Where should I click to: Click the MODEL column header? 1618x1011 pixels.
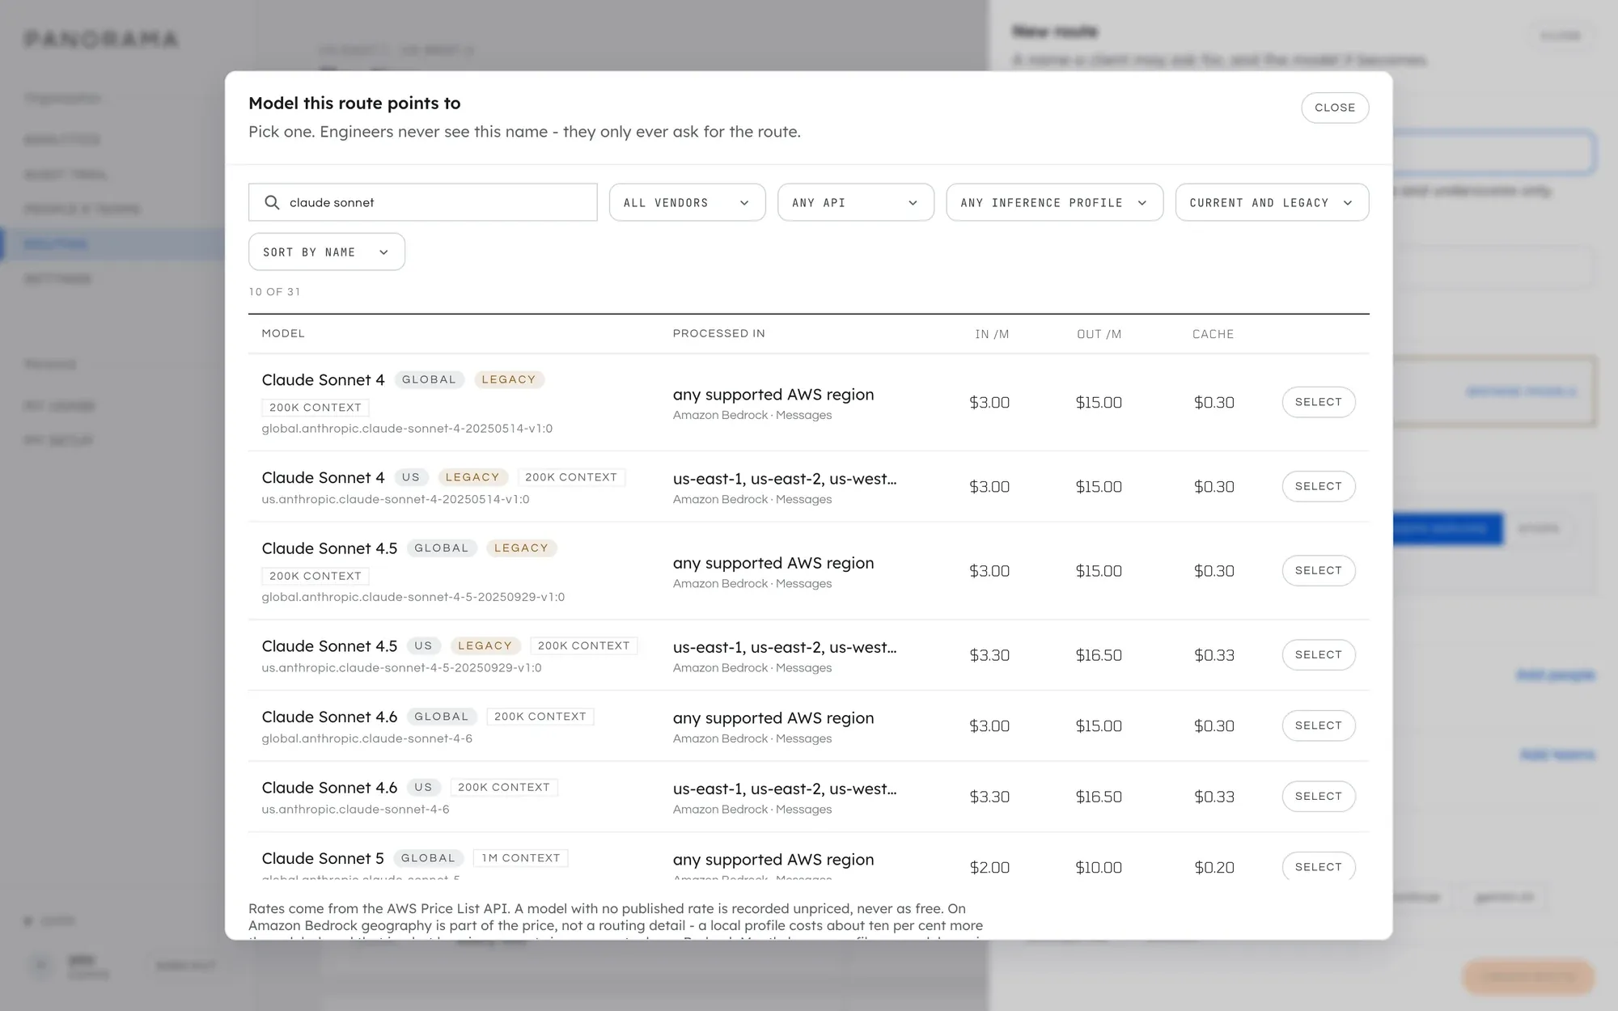pyautogui.click(x=283, y=333)
